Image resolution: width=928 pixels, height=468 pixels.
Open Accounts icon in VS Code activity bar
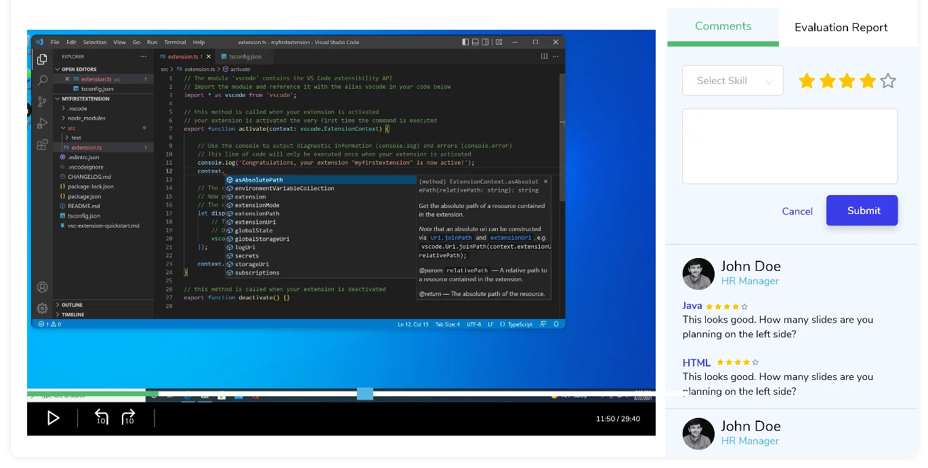click(x=42, y=287)
